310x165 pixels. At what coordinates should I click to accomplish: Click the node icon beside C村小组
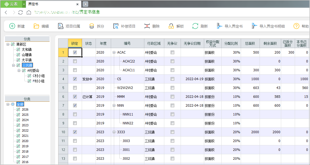pyautogui.click(x=29, y=76)
